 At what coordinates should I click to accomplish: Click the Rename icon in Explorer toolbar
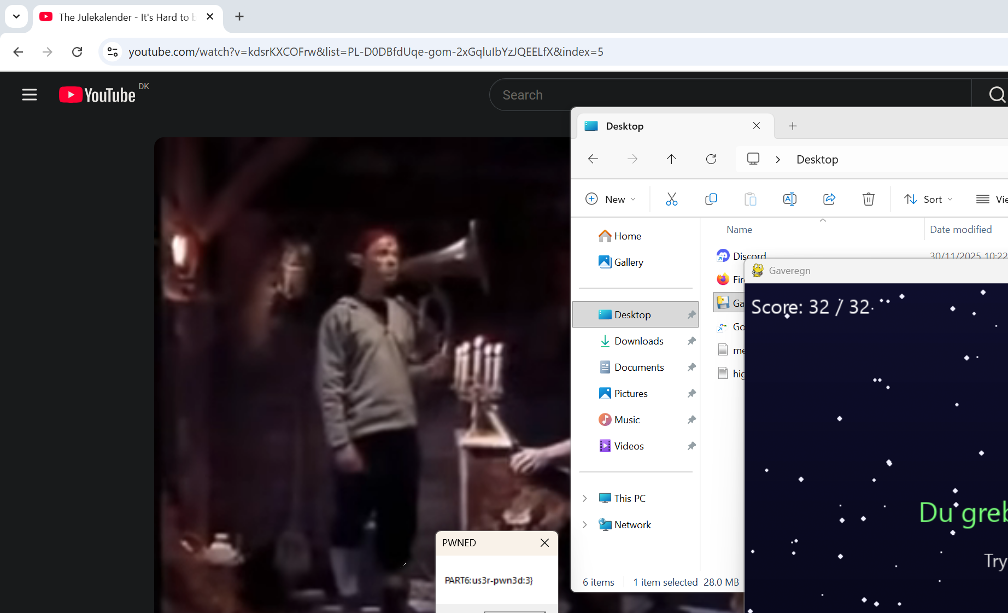tap(789, 199)
